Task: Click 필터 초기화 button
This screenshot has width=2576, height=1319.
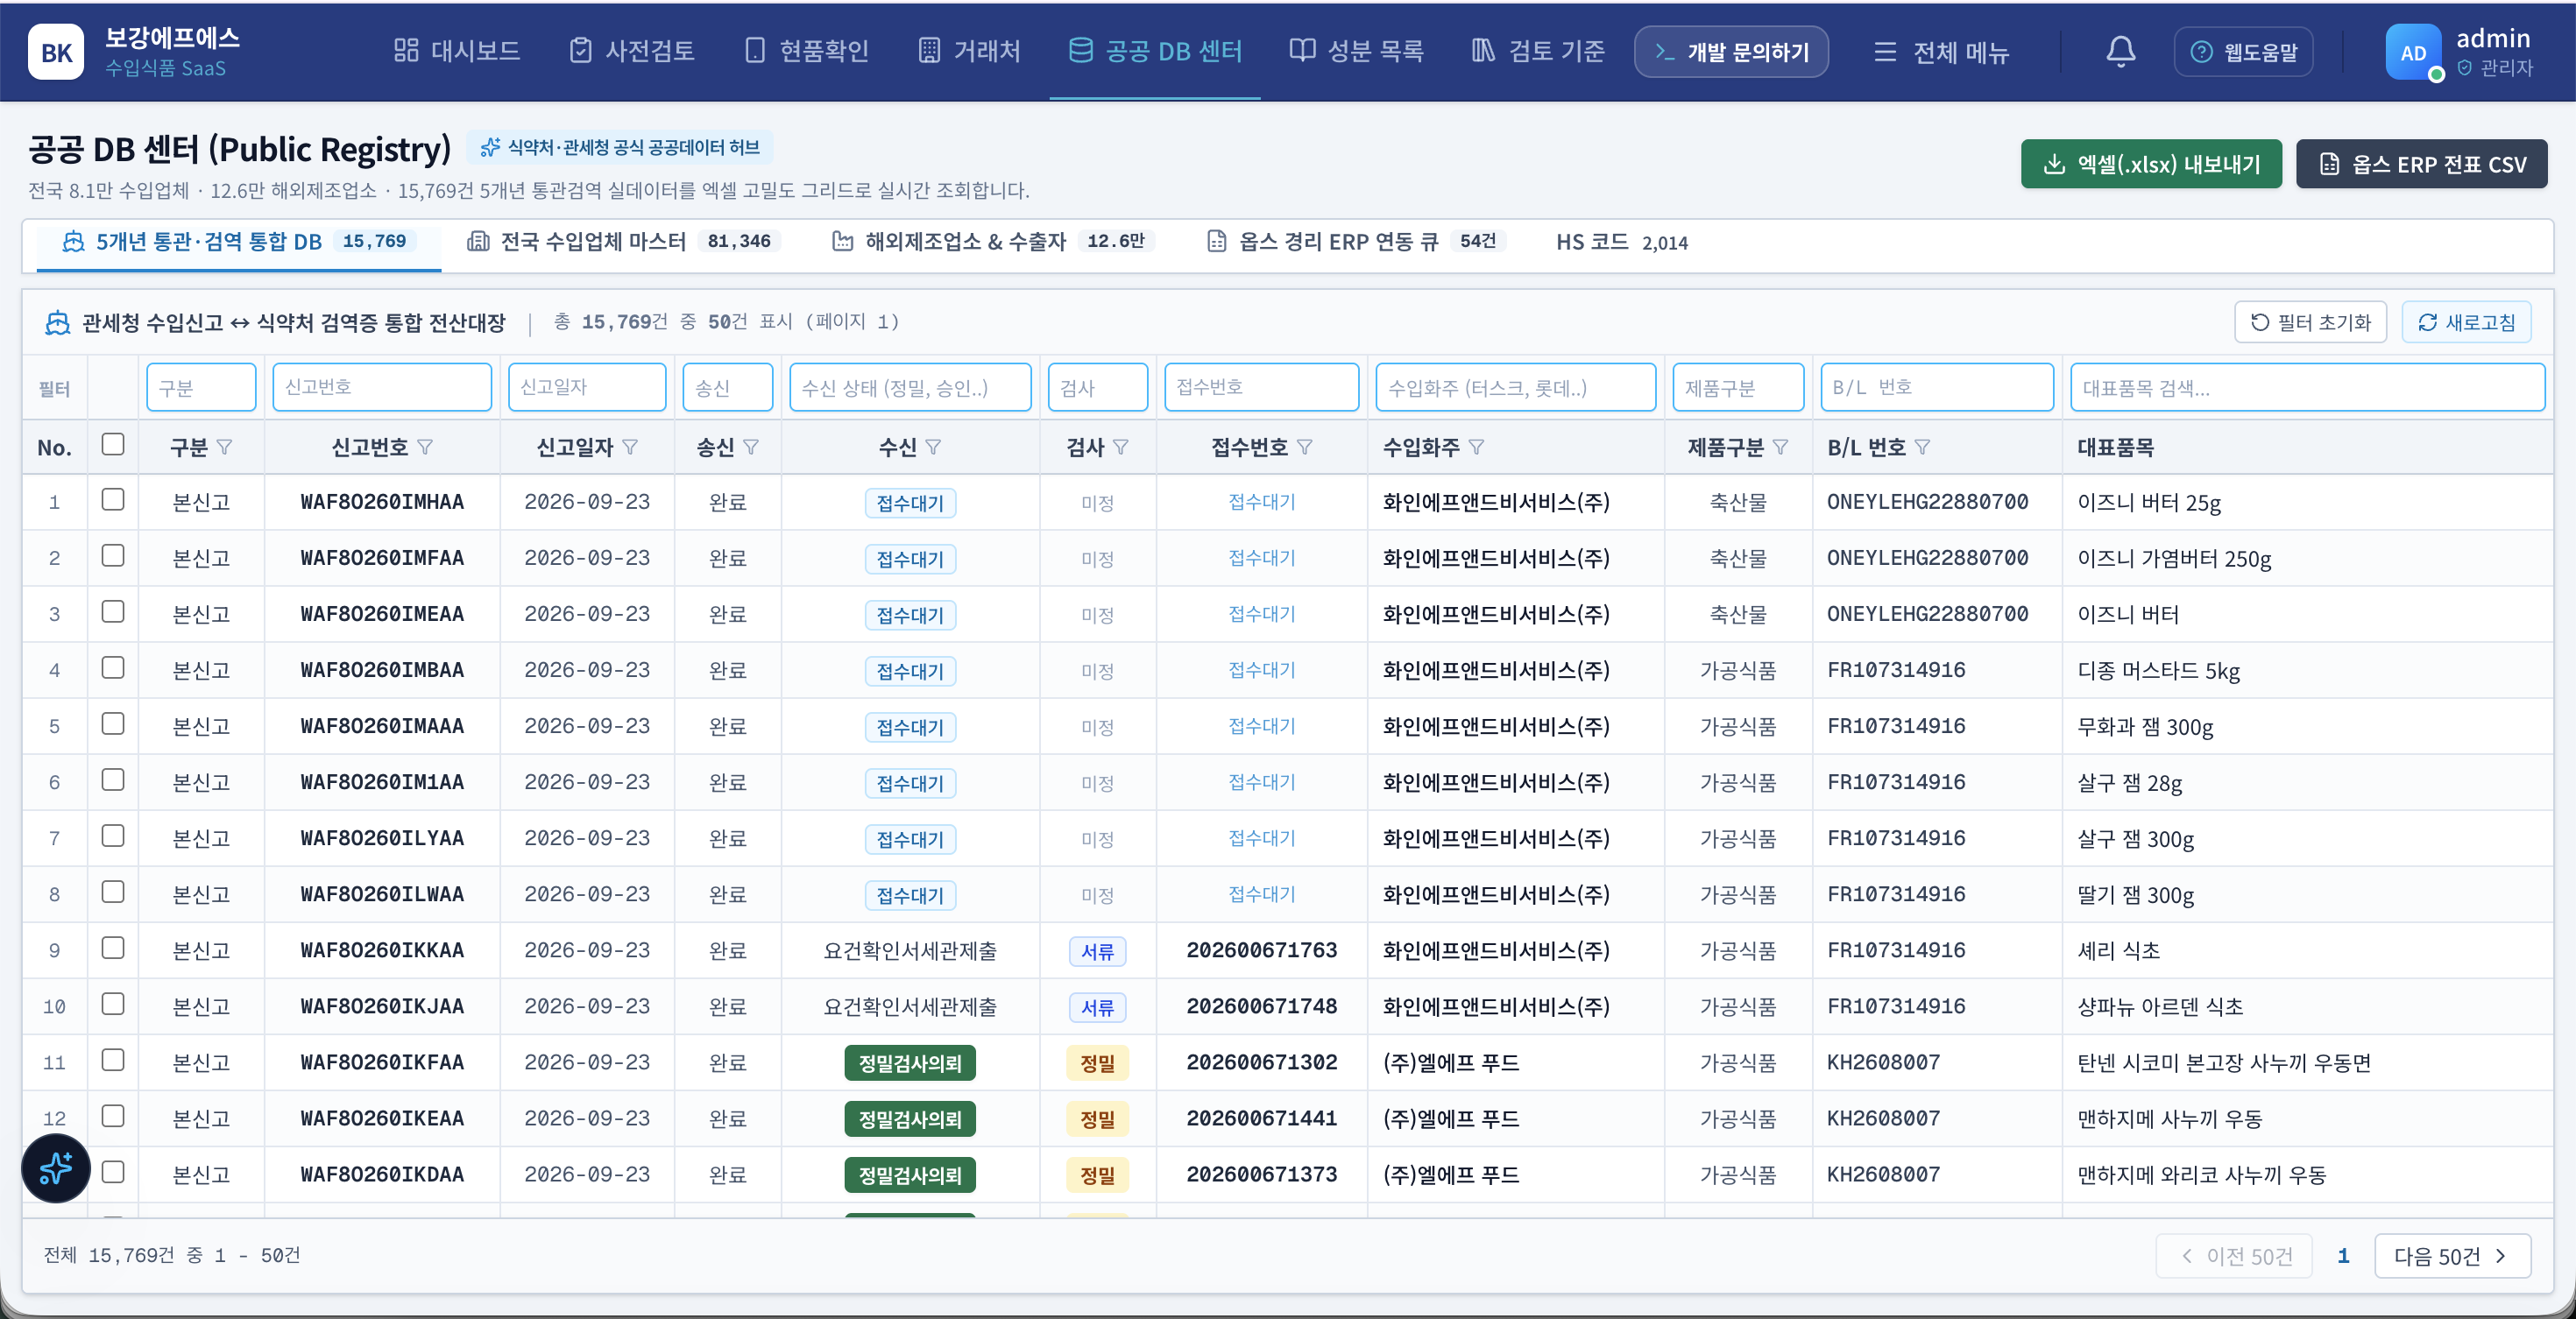Action: tap(2310, 321)
